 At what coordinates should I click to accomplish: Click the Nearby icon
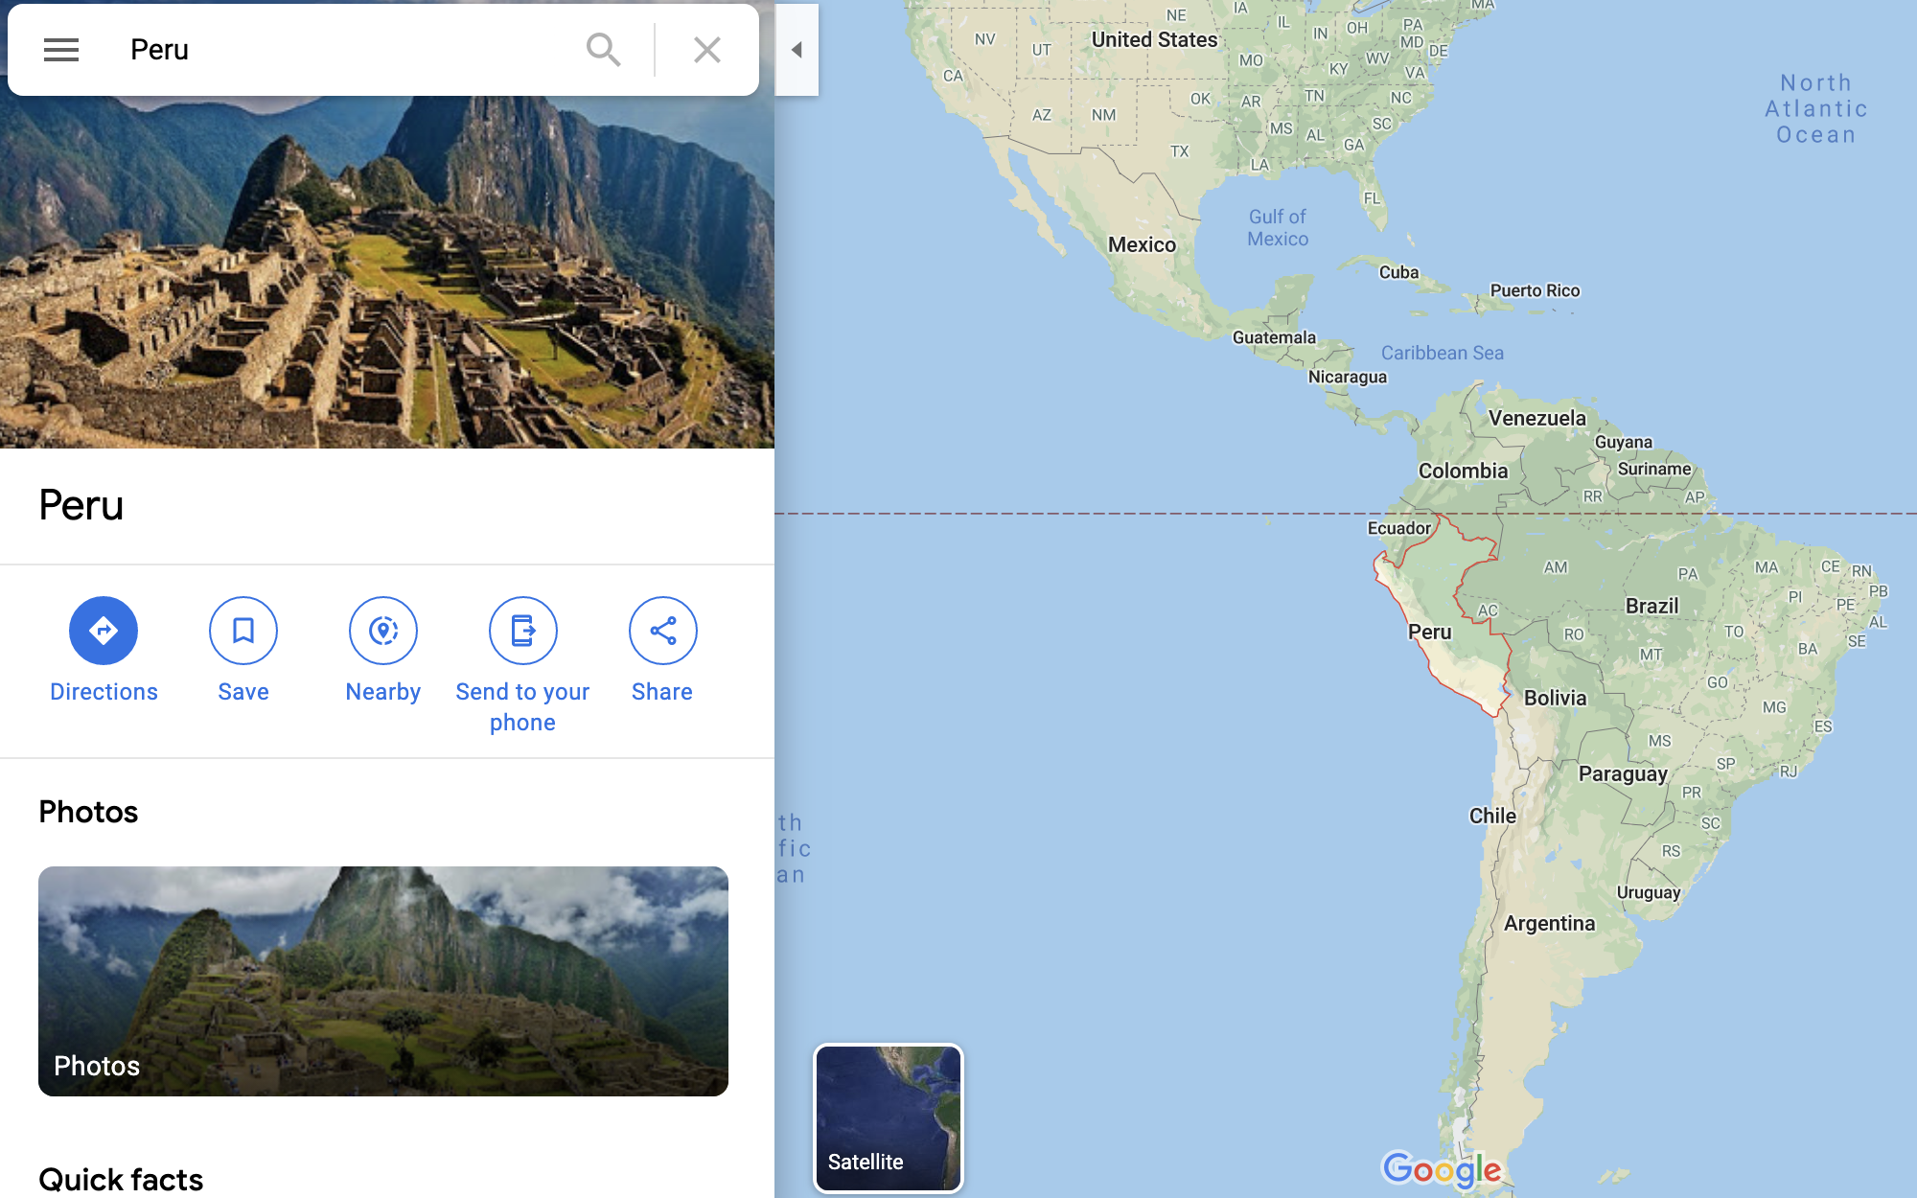pos(383,631)
